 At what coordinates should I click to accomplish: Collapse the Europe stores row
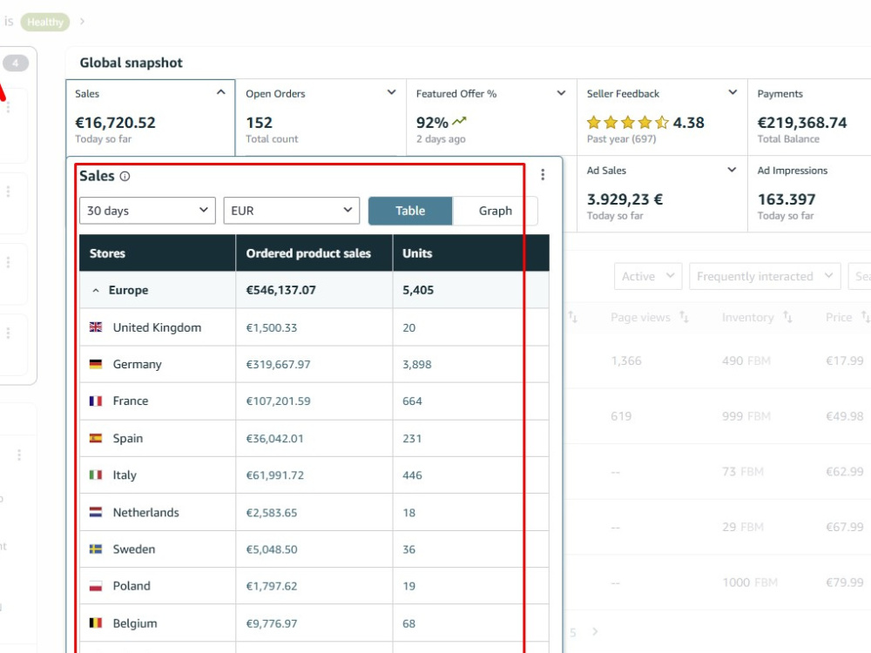[96, 291]
